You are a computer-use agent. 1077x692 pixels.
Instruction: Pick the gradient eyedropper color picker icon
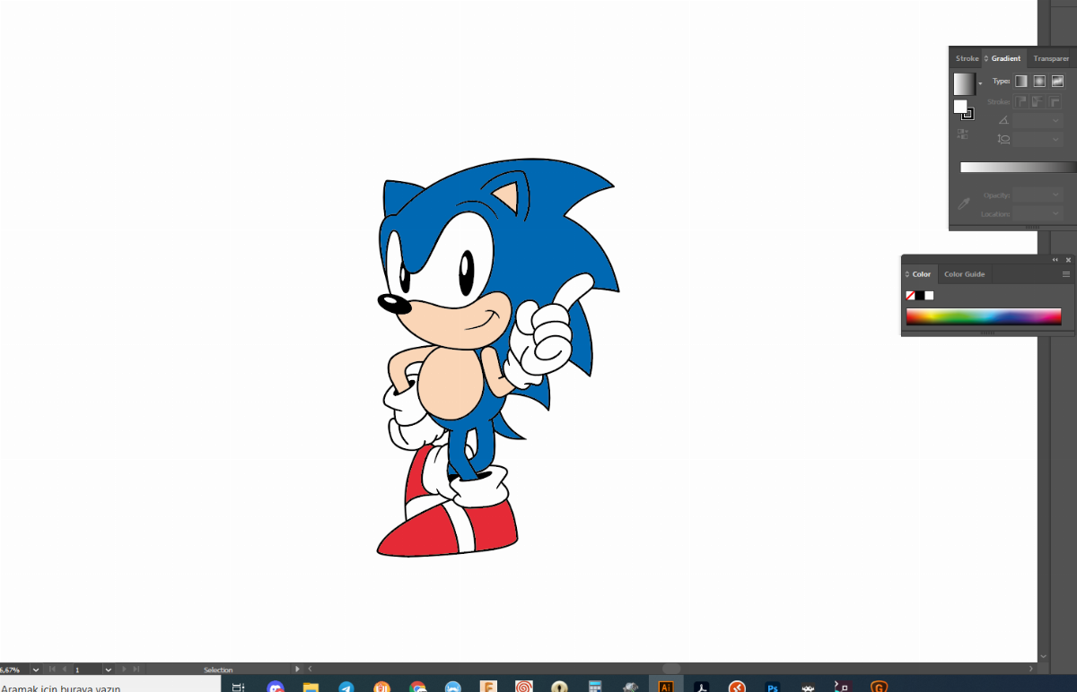[x=964, y=203]
